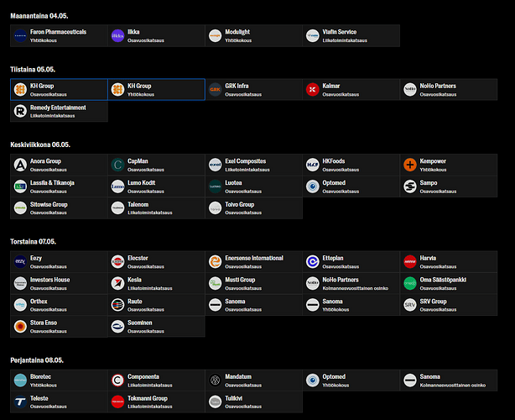Open the Investors House event card
515x420 pixels.
coord(59,283)
